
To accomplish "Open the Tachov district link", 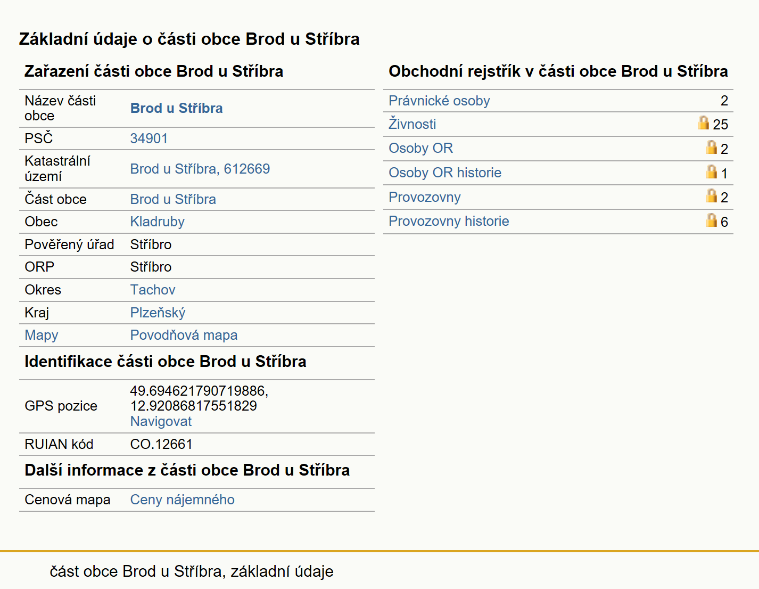I will [153, 290].
